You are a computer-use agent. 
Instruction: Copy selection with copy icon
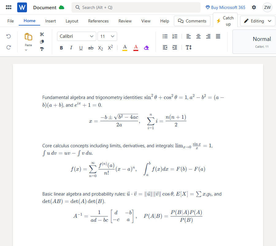pyautogui.click(x=42, y=42)
